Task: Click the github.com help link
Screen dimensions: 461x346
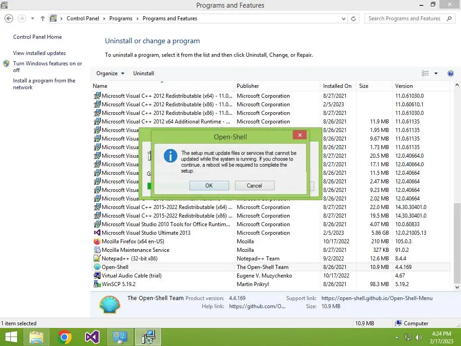Action: [257, 306]
